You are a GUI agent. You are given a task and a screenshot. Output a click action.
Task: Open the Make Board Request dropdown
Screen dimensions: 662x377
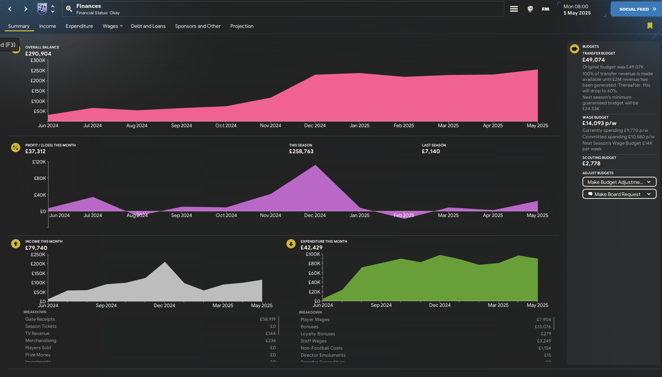click(619, 194)
